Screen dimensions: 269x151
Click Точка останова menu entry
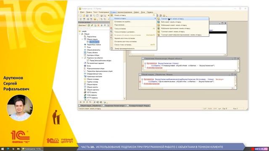click(133, 29)
